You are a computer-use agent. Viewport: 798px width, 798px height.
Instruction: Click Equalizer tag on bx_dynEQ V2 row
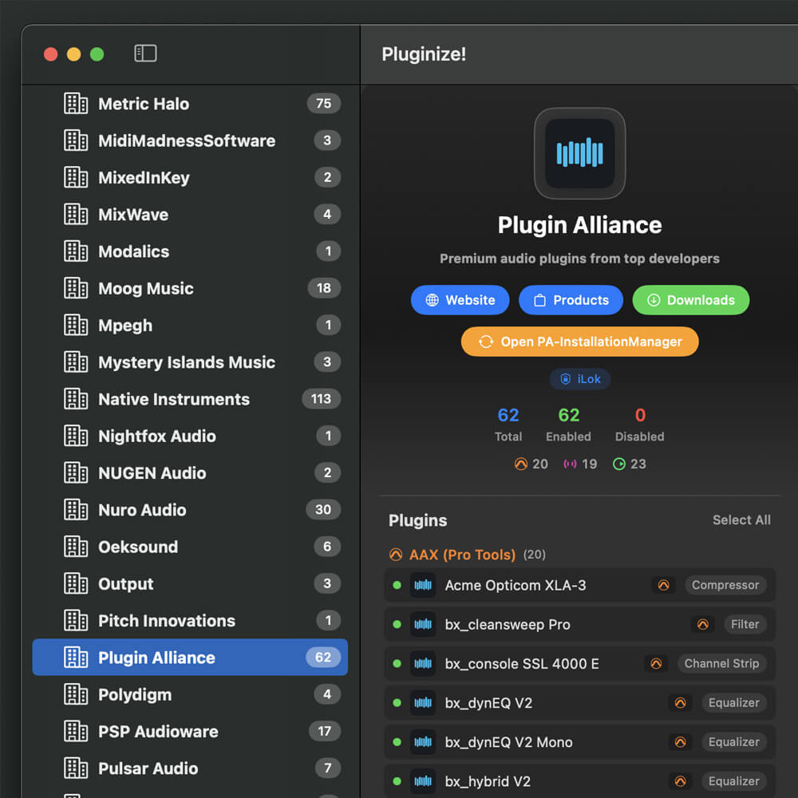pyautogui.click(x=734, y=703)
